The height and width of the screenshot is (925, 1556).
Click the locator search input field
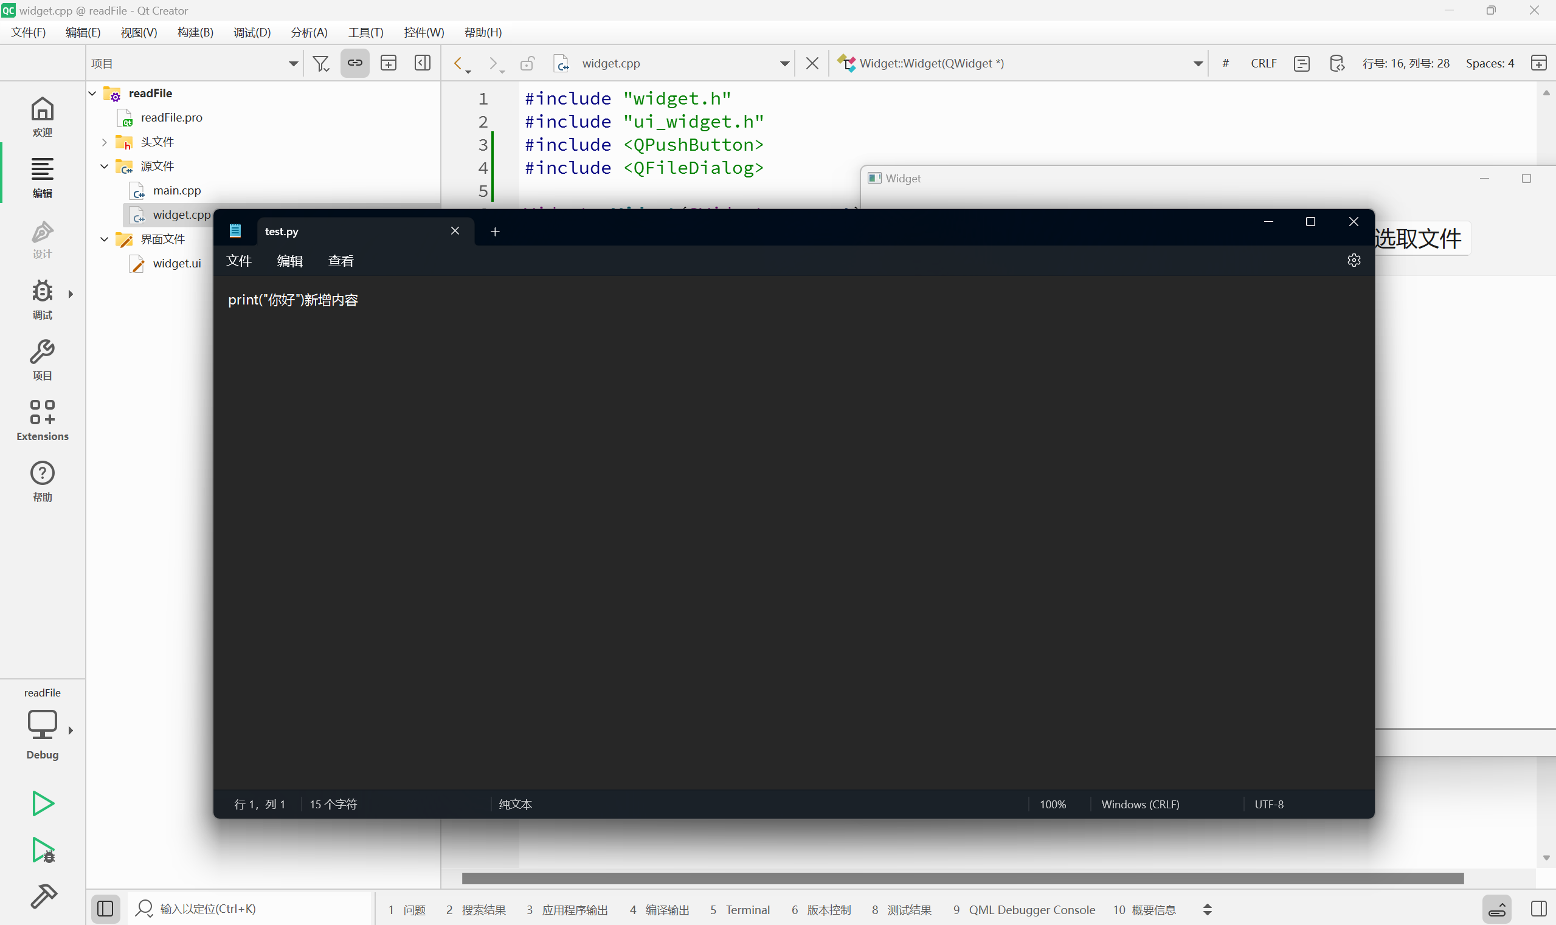(249, 909)
